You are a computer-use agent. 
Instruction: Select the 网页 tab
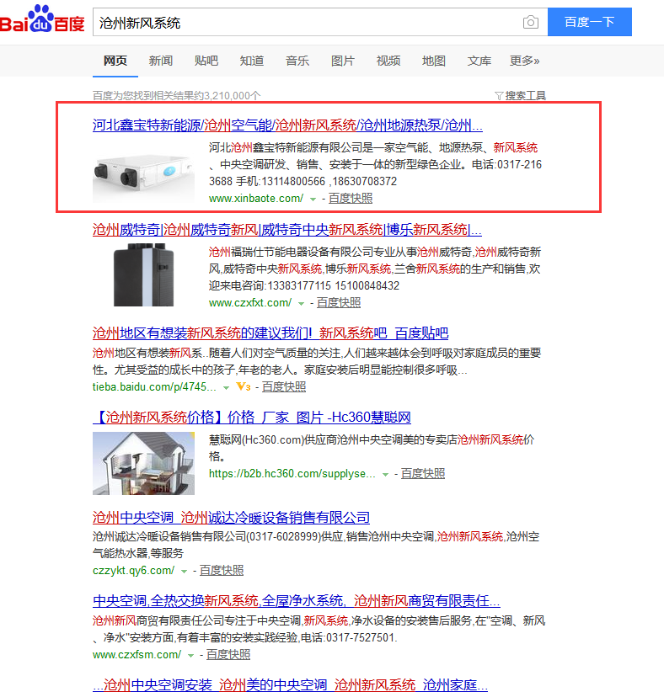(x=115, y=61)
